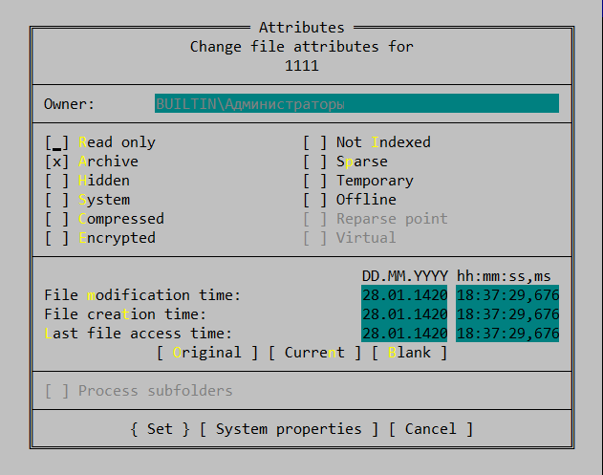This screenshot has height=475, width=603.
Task: Edit the last file access time field
Action: tap(507, 334)
